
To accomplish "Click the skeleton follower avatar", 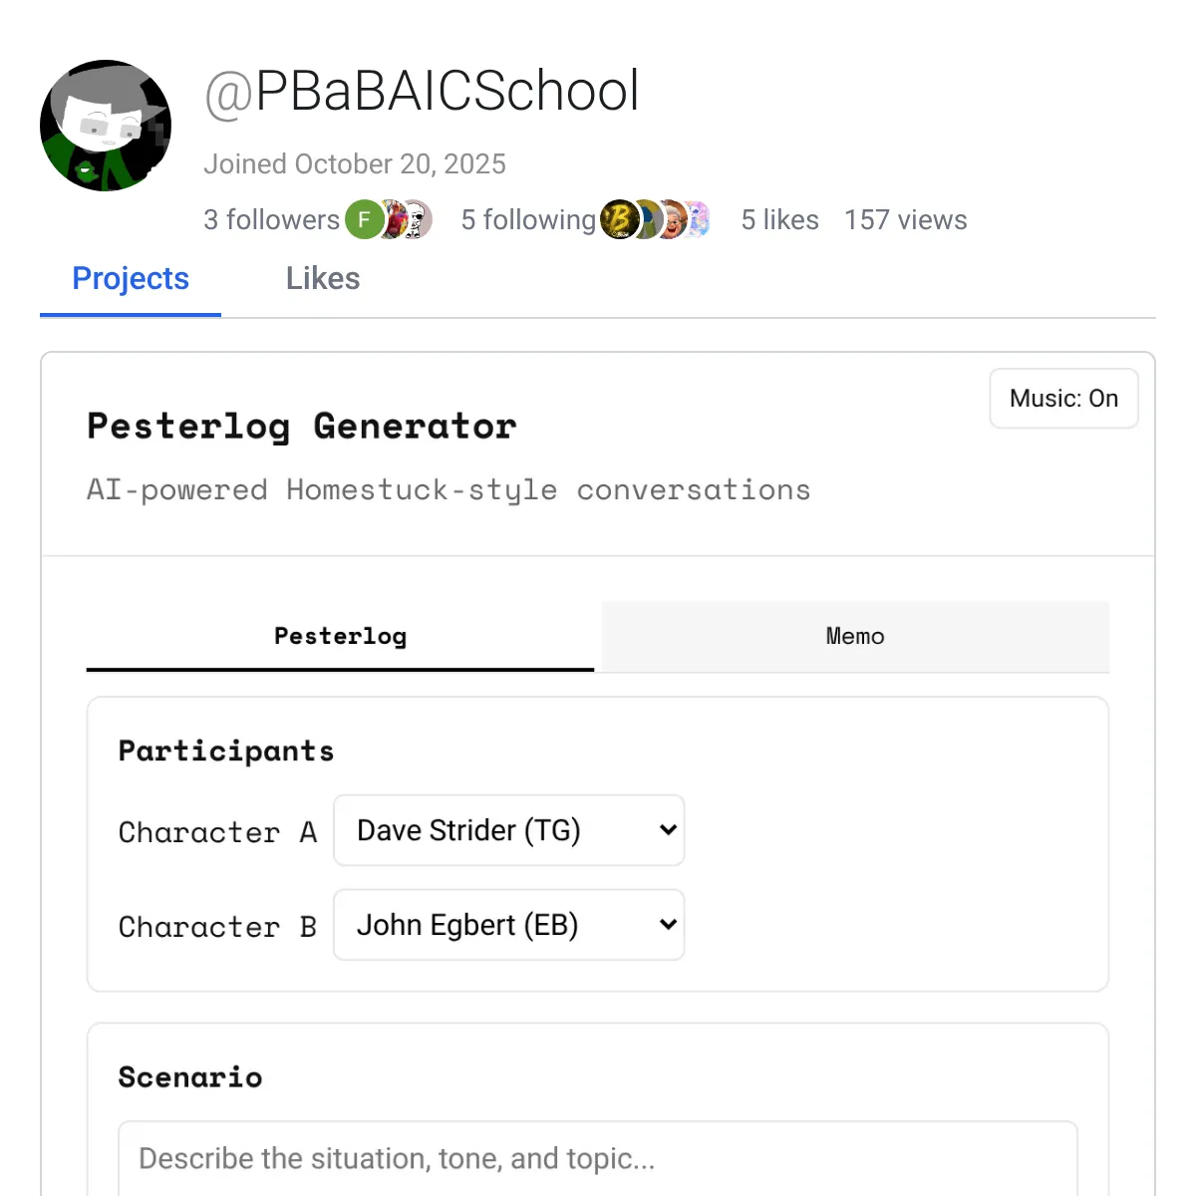I will (x=419, y=220).
